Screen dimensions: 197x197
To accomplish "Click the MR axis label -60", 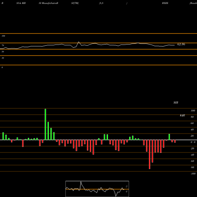I will (x=192, y=161).
